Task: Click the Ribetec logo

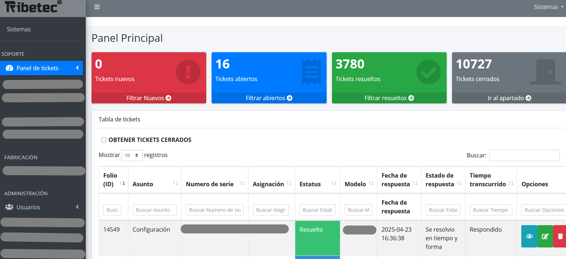Action: coord(33,7)
